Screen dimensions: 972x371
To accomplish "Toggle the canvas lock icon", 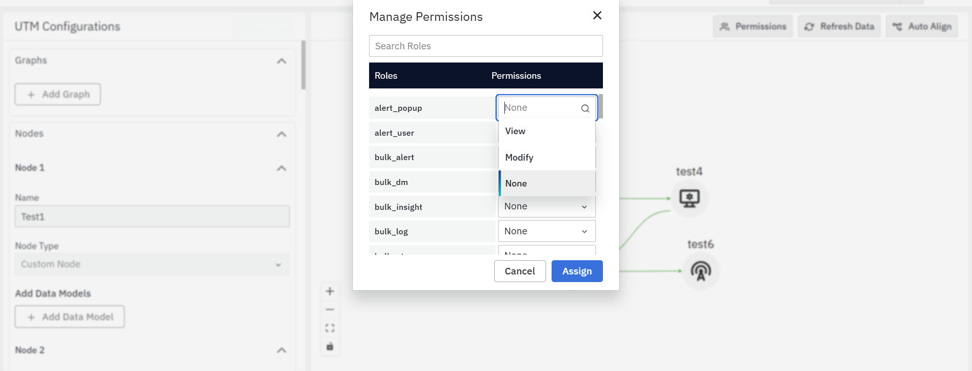I will tap(330, 347).
